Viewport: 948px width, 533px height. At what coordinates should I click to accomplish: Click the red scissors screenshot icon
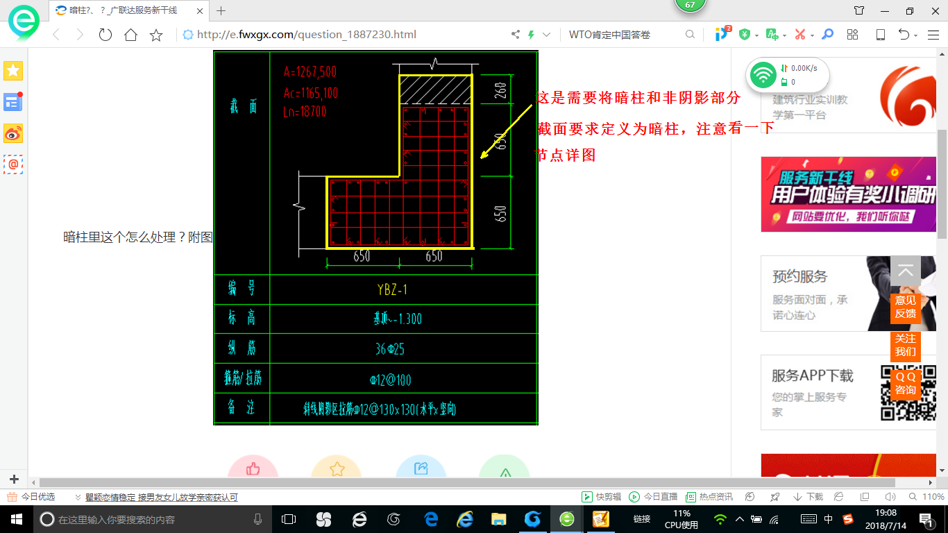pyautogui.click(x=799, y=35)
